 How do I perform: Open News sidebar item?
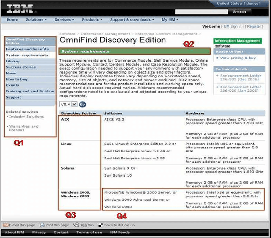30,73
